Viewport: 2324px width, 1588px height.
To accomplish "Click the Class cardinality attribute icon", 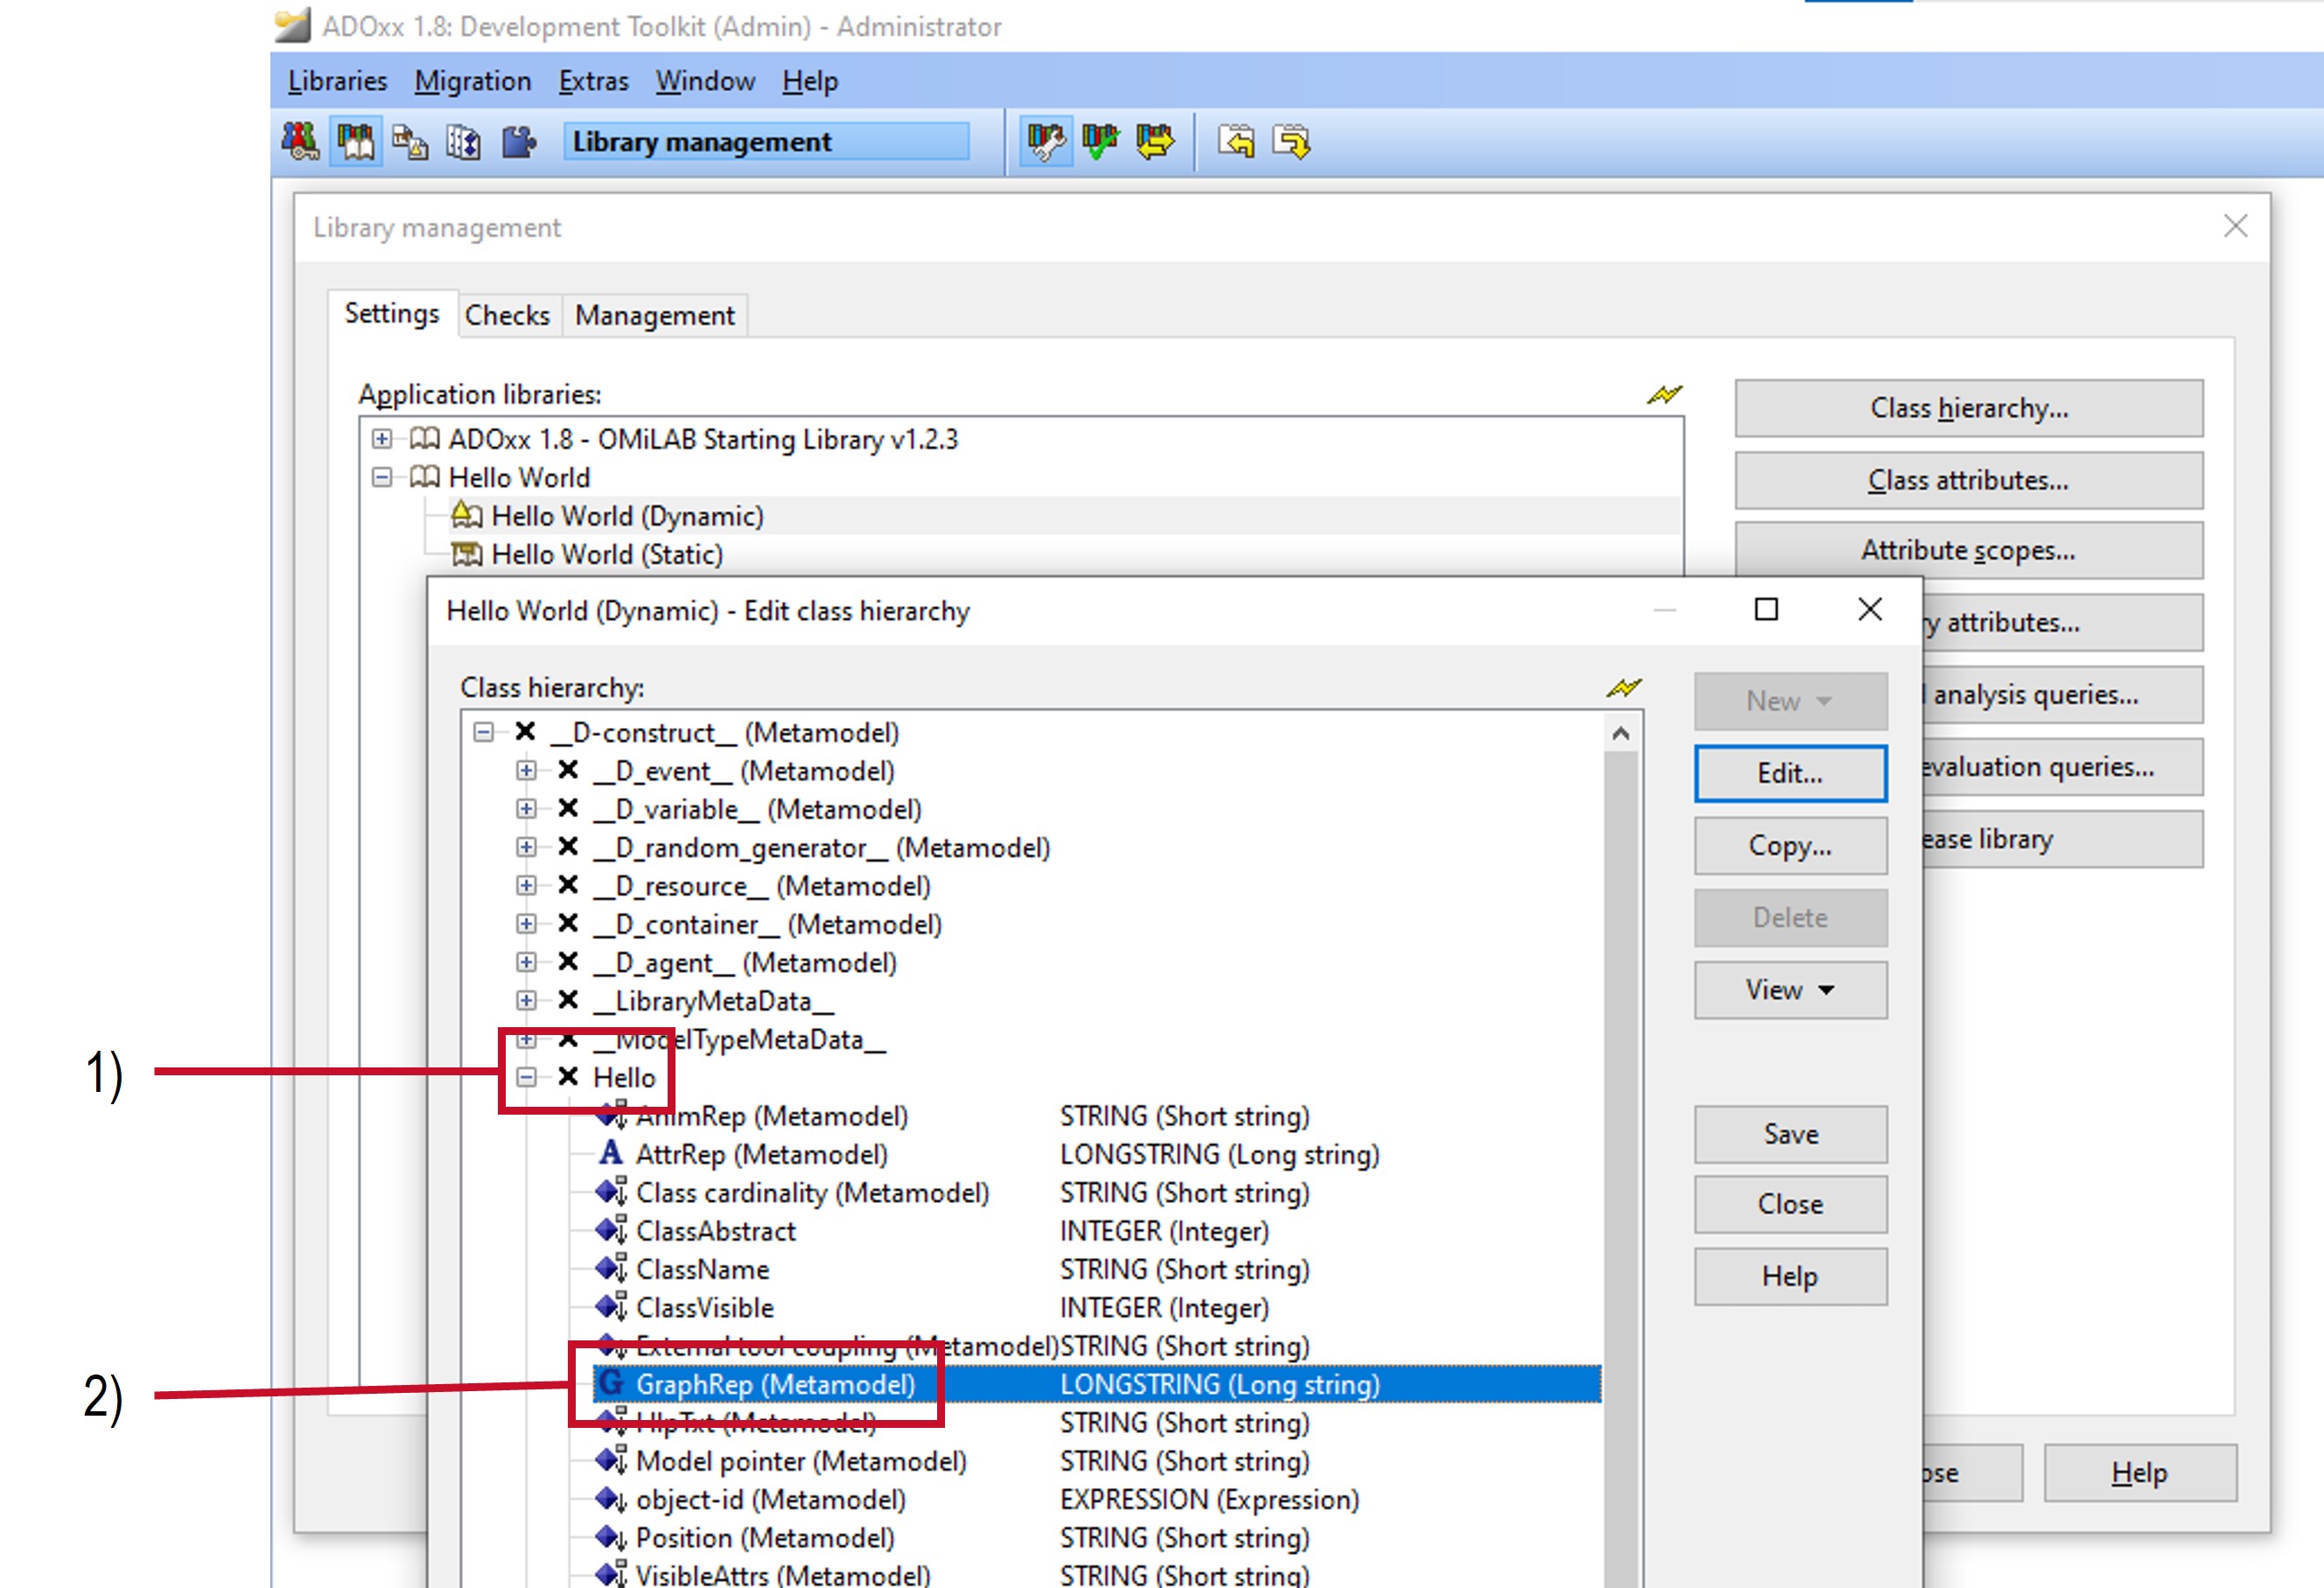I will click(x=611, y=1191).
